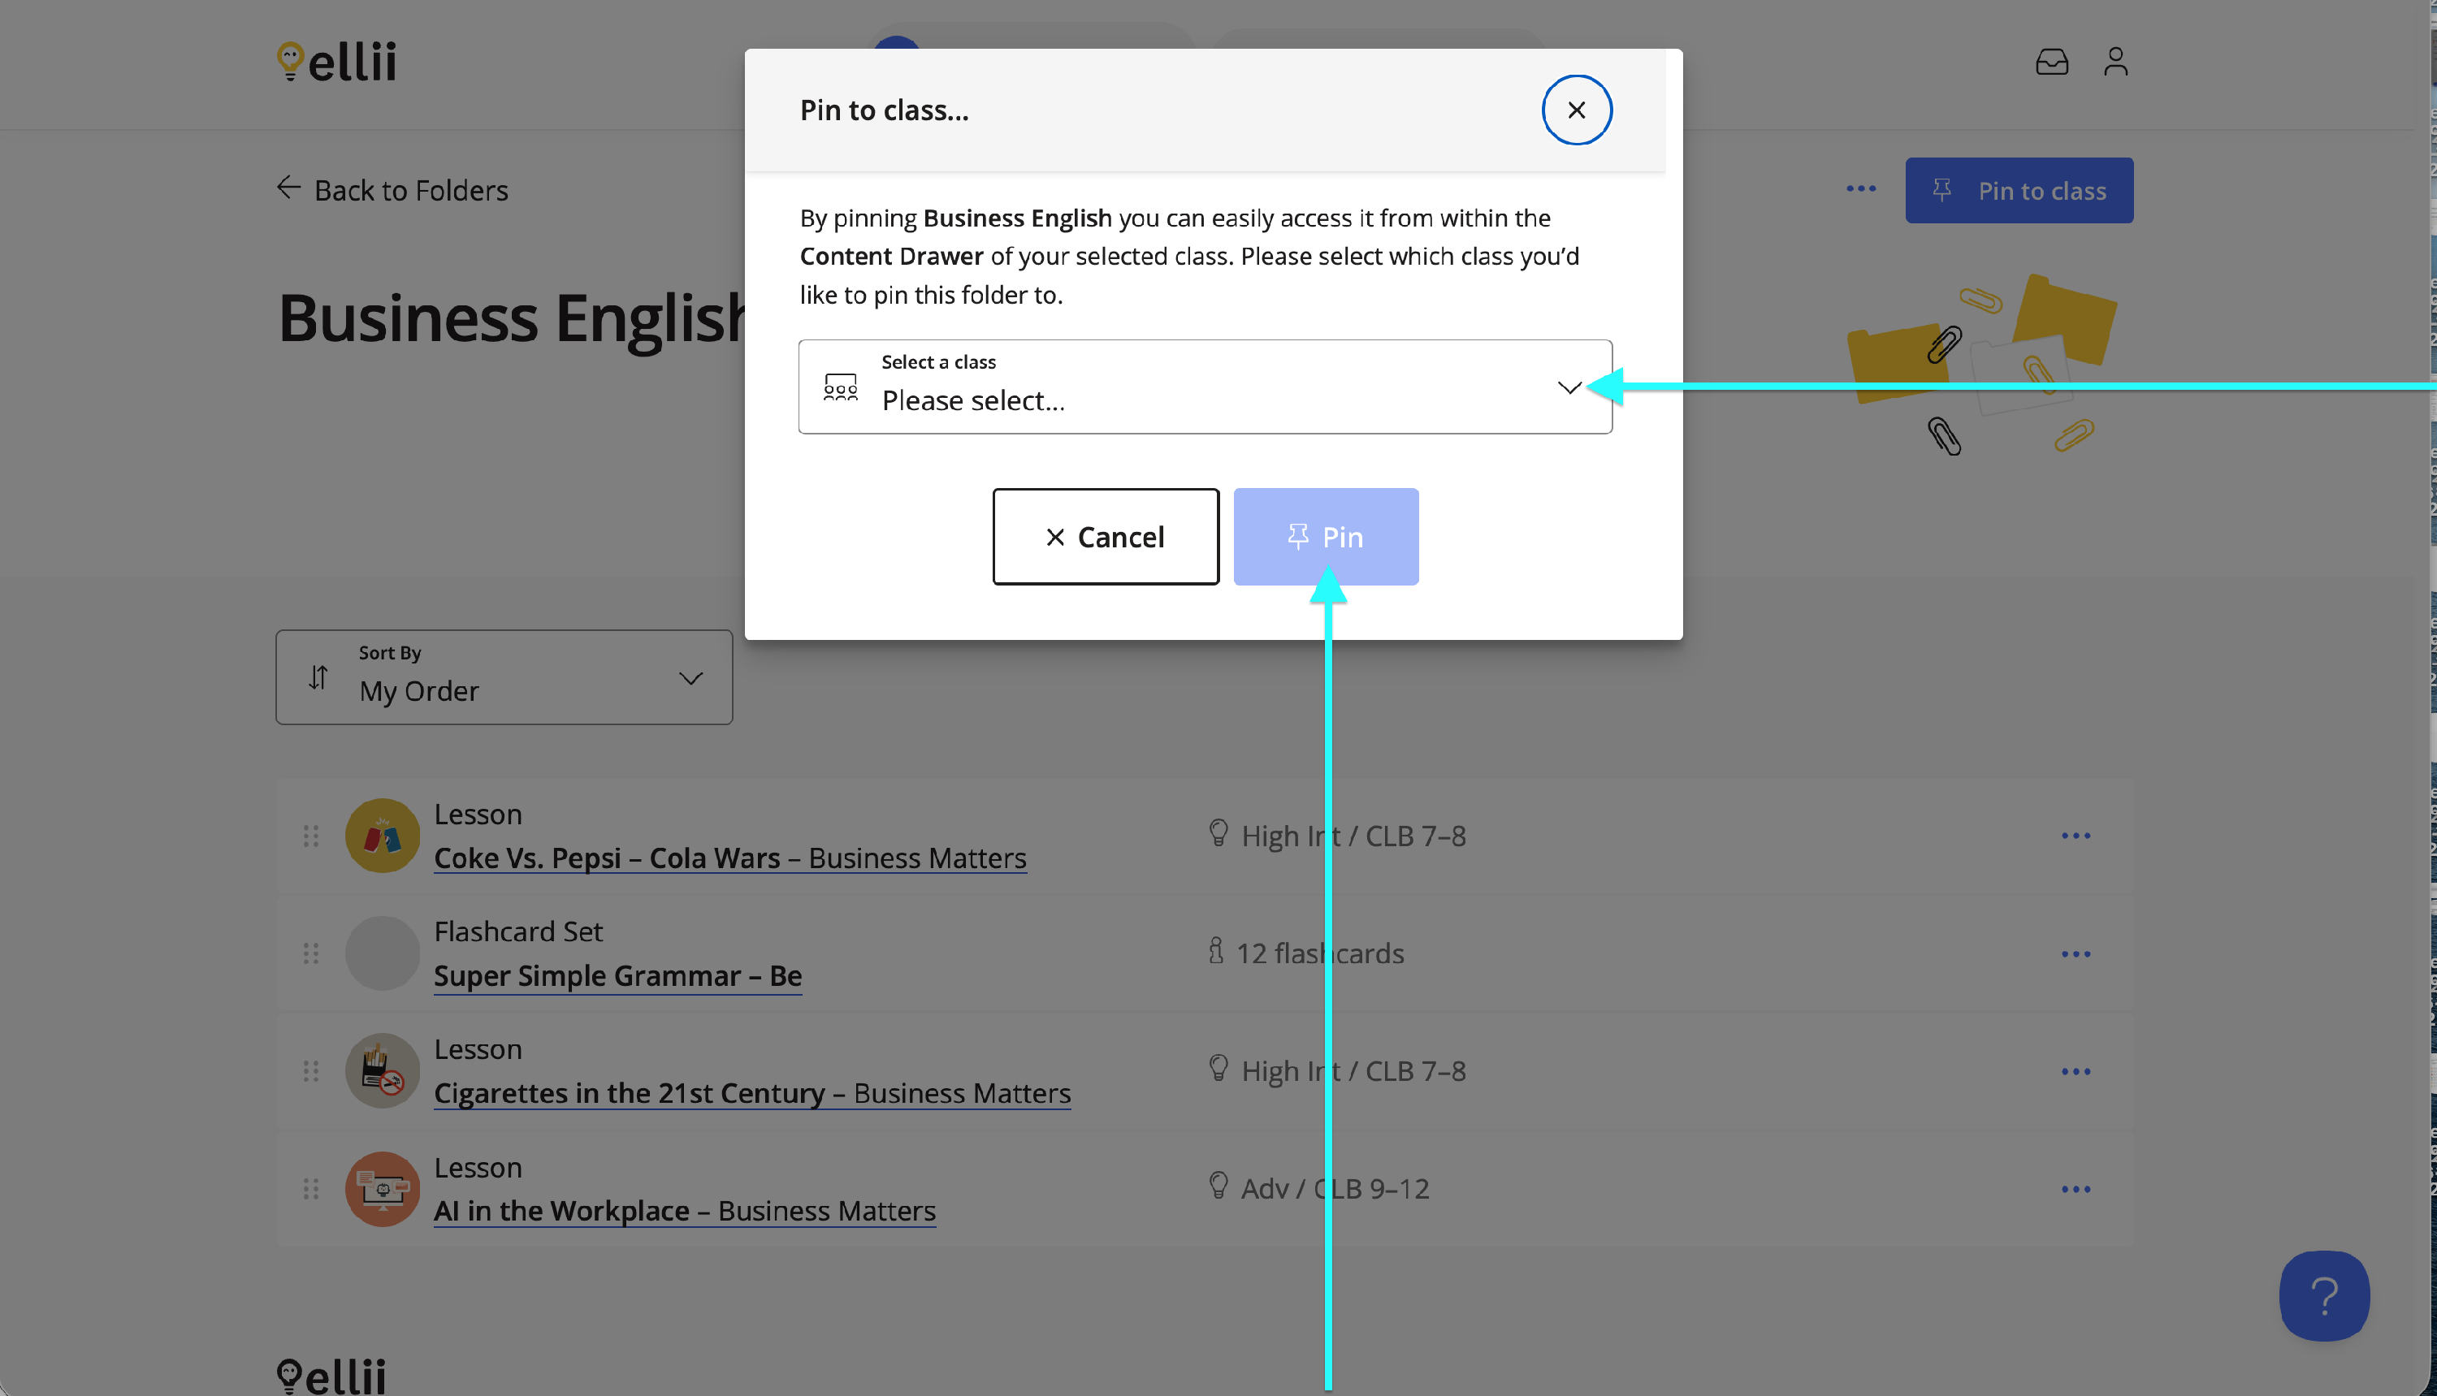This screenshot has width=2437, height=1396.
Task: Click the Pin button in dialog
Action: click(x=1326, y=537)
